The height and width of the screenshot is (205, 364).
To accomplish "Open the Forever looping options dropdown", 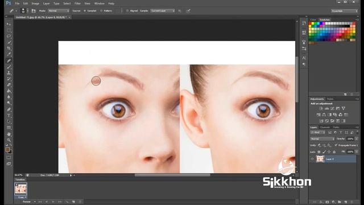I will (x=29, y=202).
